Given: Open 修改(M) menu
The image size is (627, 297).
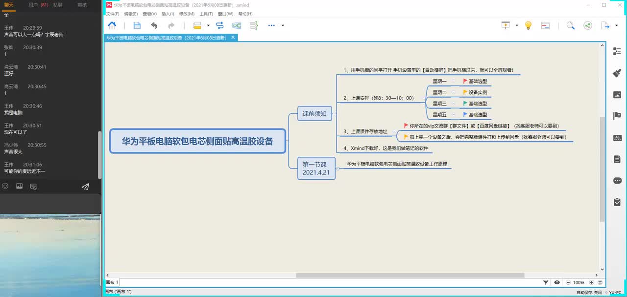Looking at the screenshot, I should pos(187,14).
